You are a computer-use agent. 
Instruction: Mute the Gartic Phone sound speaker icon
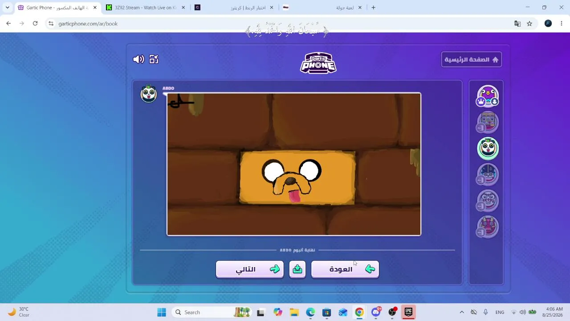(138, 59)
